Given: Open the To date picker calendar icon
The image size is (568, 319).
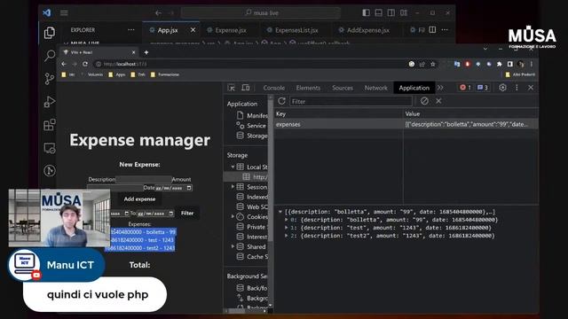Looking at the screenshot, I should [171, 214].
